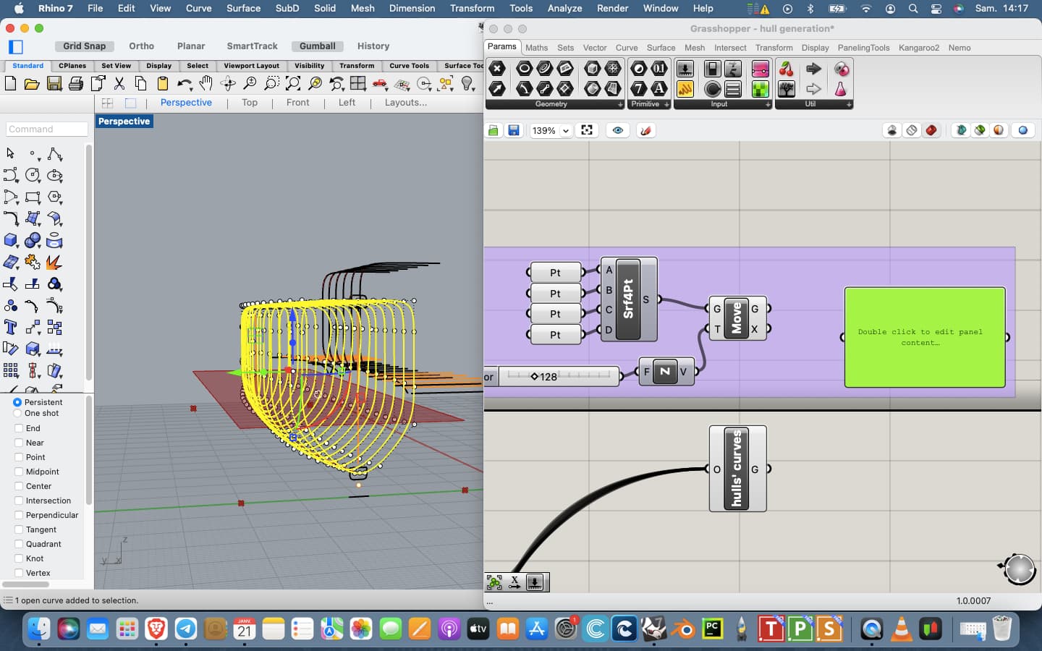Toggle the Ortho button
Viewport: 1042px width, 651px height.
[141, 46]
